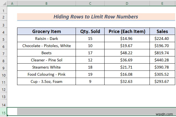Select row 11 header

(4, 81)
